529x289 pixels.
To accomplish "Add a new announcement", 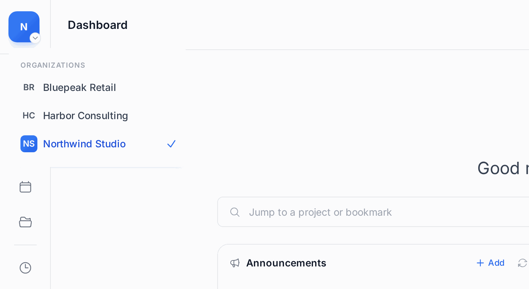I will pyautogui.click(x=491, y=263).
